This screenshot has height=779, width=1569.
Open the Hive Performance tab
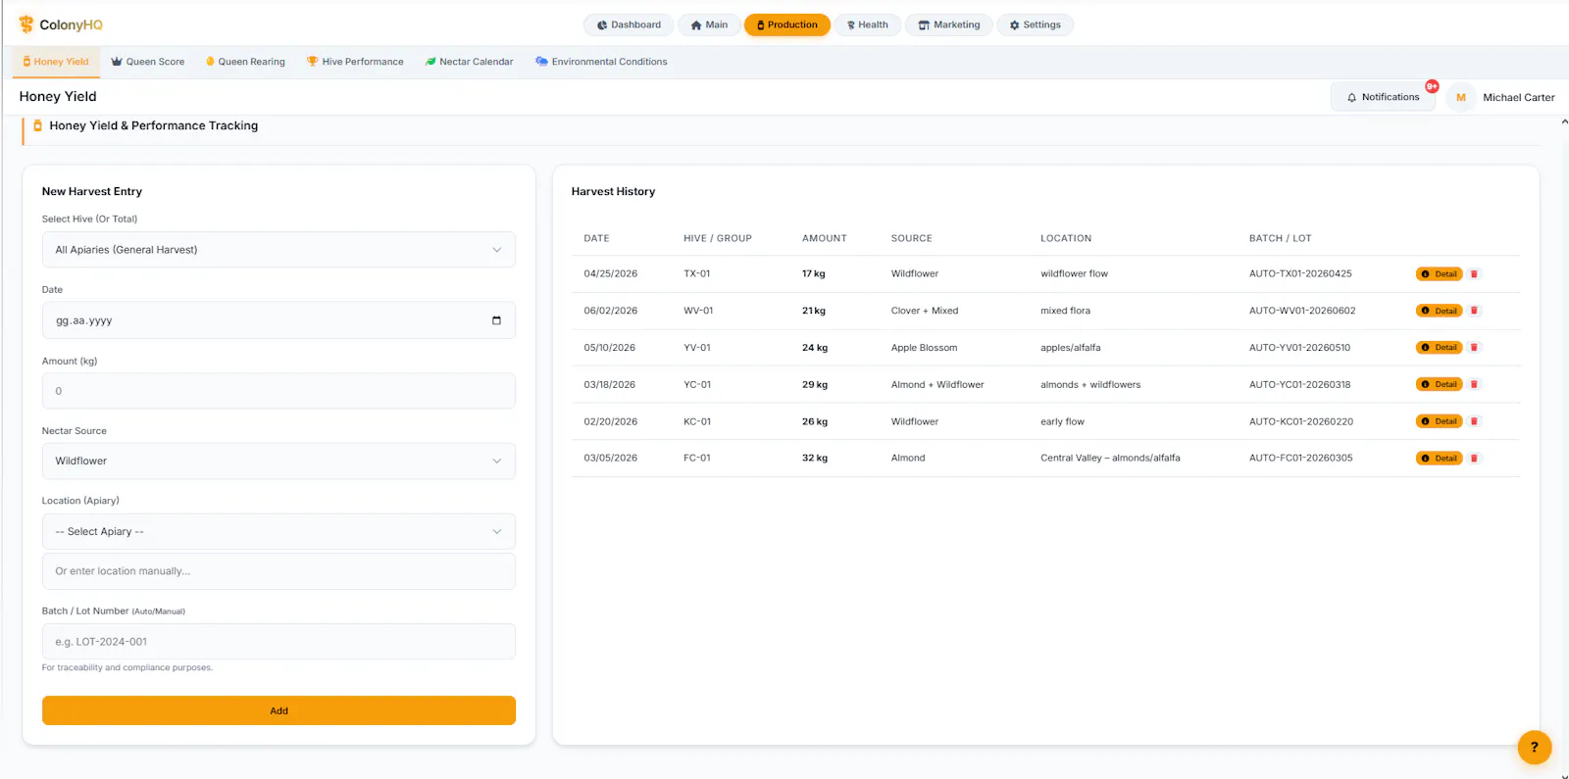pyautogui.click(x=355, y=62)
